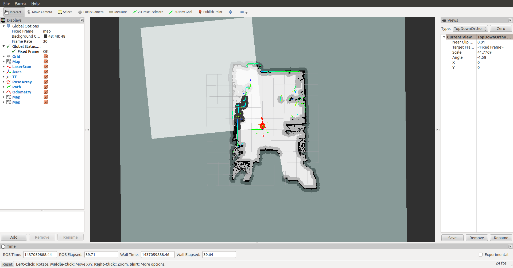Click the TF display icon

point(9,77)
